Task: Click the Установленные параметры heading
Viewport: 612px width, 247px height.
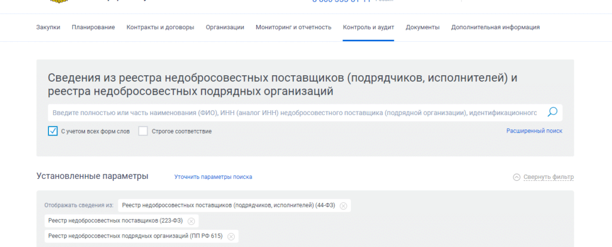Action: 93,176
